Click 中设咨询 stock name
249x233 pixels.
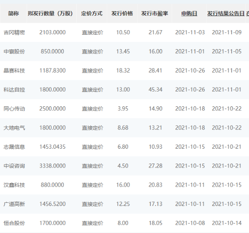pyautogui.click(x=14, y=166)
